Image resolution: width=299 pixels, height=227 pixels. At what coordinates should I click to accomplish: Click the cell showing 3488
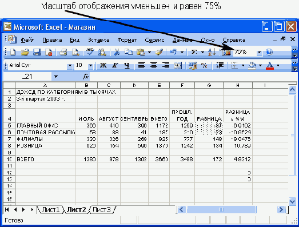coord(182,159)
